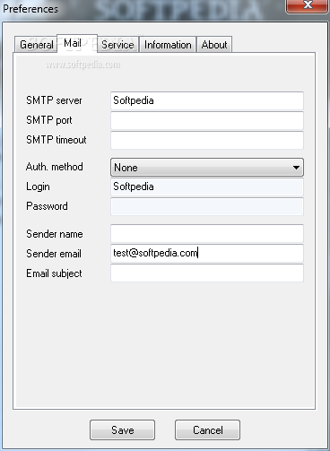Click the Login field containing Softpedia
Viewport: 330px width, 451px height.
207,186
